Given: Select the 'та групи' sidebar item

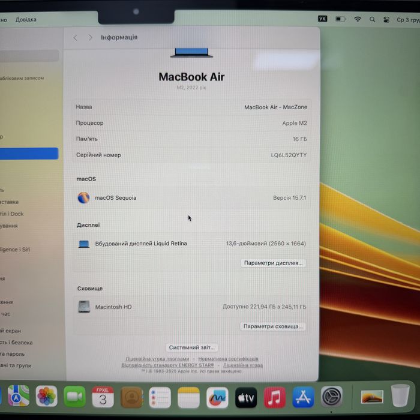Looking at the screenshot, I should pos(16,365).
